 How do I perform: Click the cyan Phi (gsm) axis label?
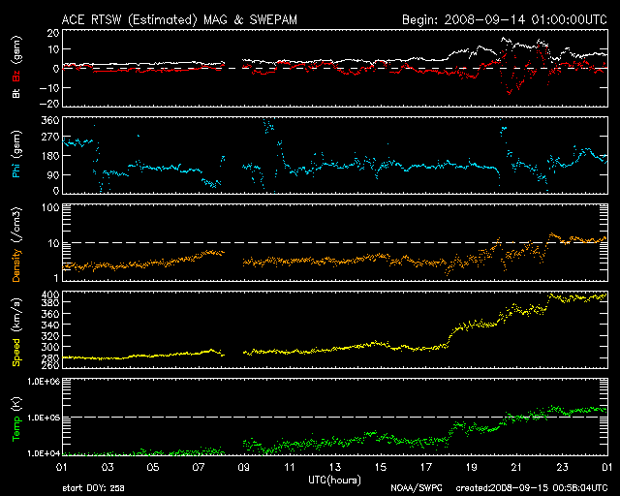pyautogui.click(x=15, y=155)
